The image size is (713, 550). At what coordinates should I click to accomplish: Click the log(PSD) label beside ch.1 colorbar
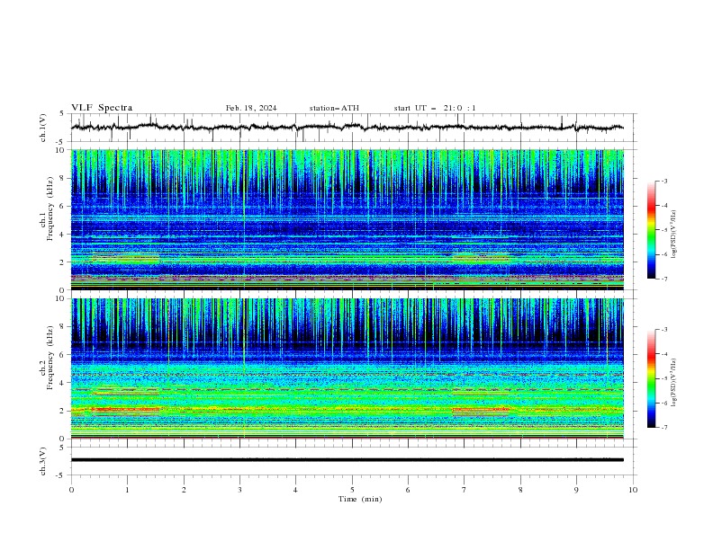(673, 235)
